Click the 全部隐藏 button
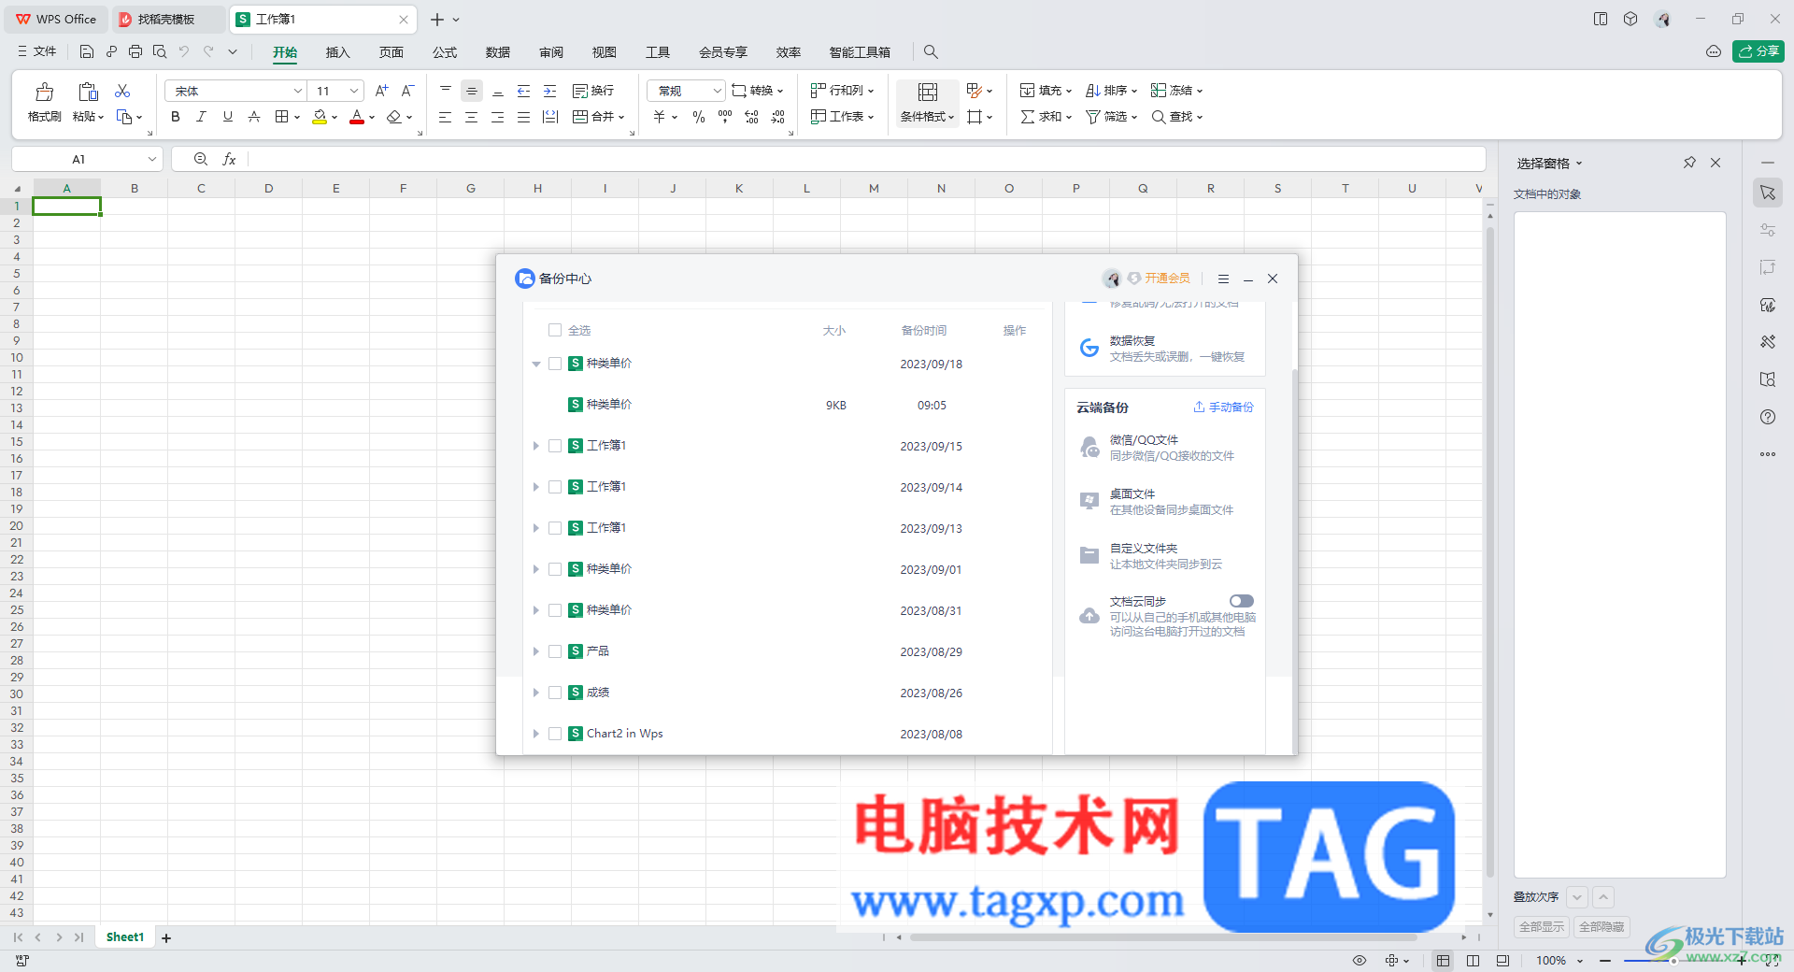 click(1602, 927)
